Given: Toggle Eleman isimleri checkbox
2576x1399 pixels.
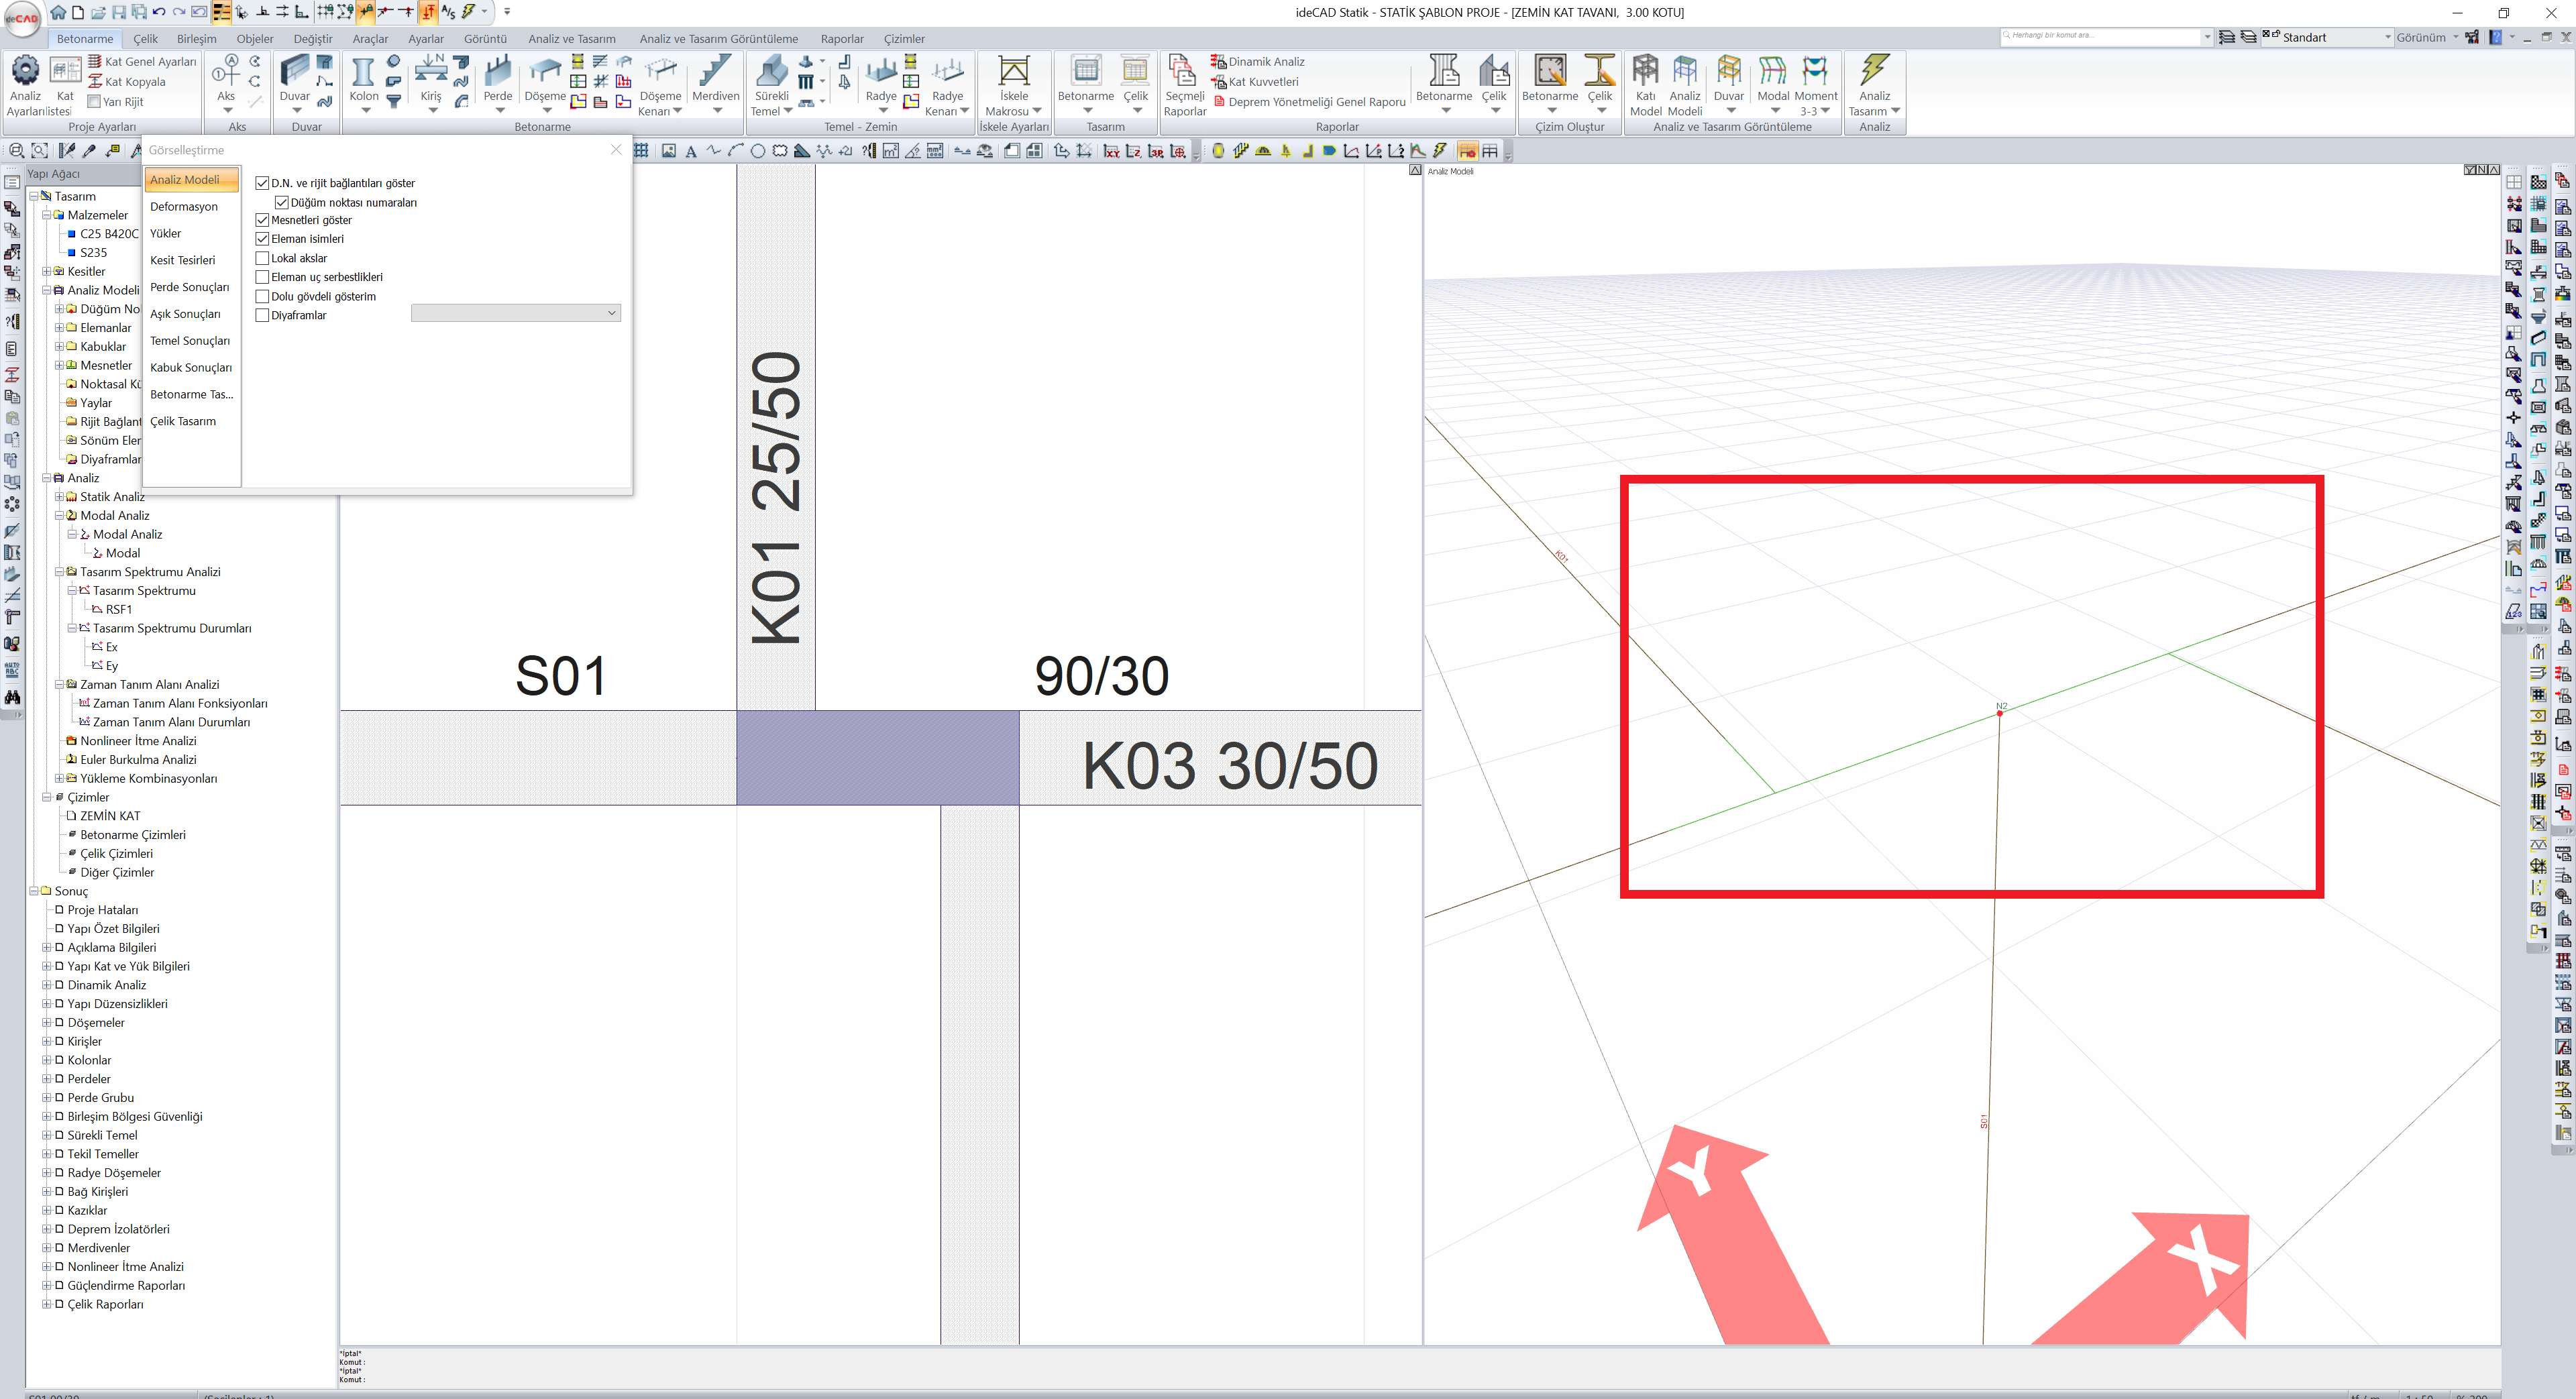Looking at the screenshot, I should [262, 239].
